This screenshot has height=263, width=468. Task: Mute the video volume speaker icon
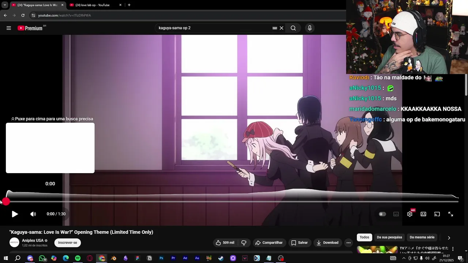coord(33,214)
